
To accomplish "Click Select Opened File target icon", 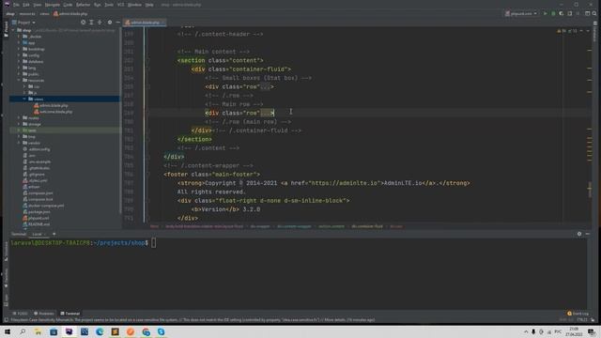I will pyautogui.click(x=84, y=23).
